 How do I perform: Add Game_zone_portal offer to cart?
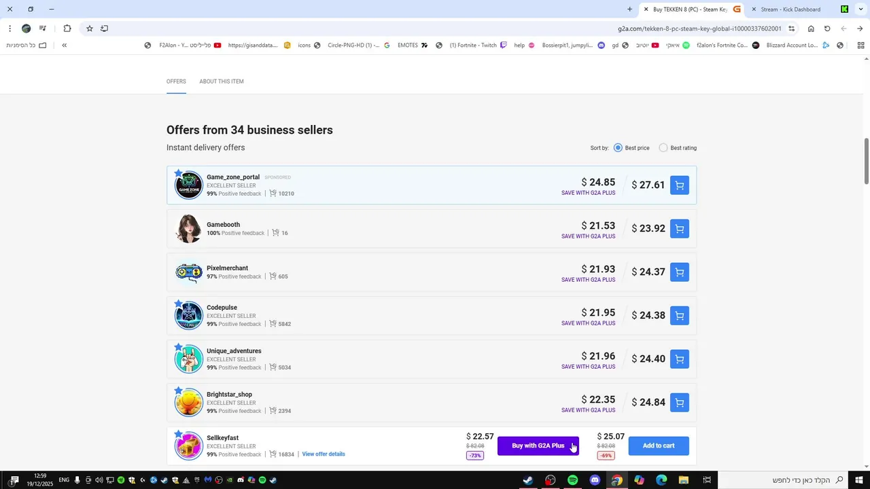pos(679,185)
